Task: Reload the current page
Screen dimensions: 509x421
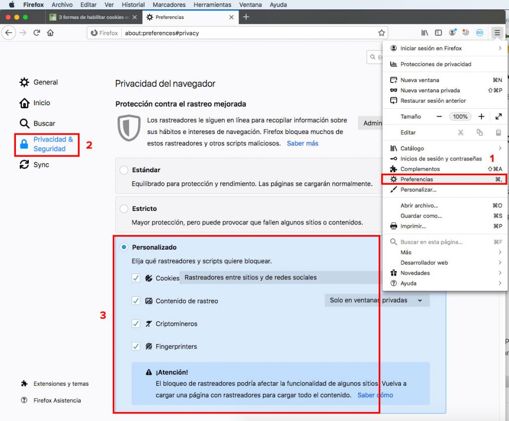Action: (37, 33)
